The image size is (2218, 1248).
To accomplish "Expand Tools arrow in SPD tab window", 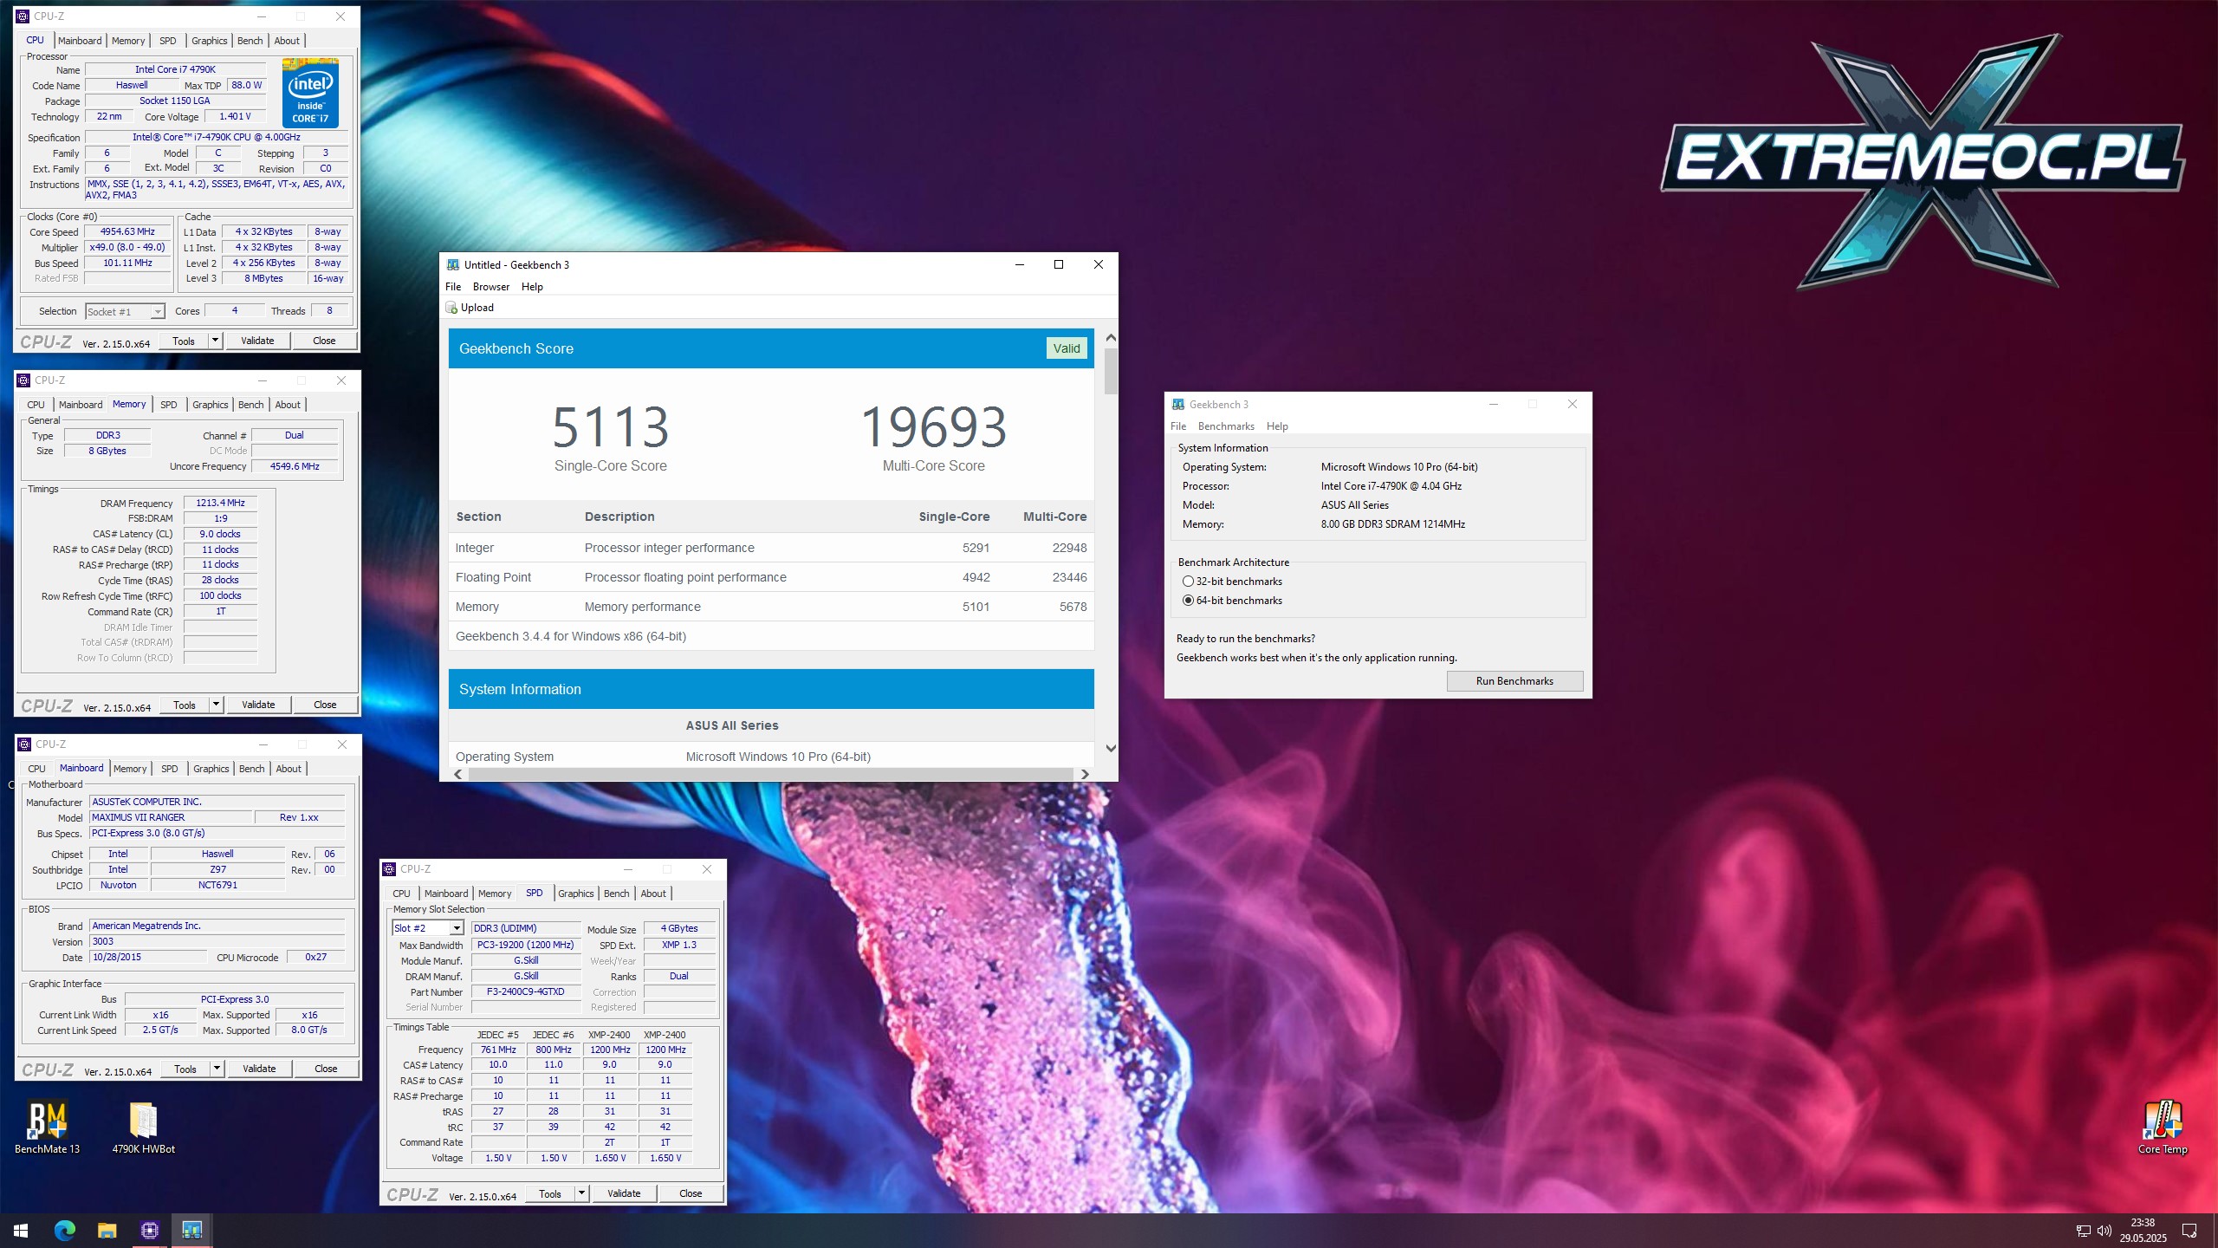I will [x=581, y=1193].
